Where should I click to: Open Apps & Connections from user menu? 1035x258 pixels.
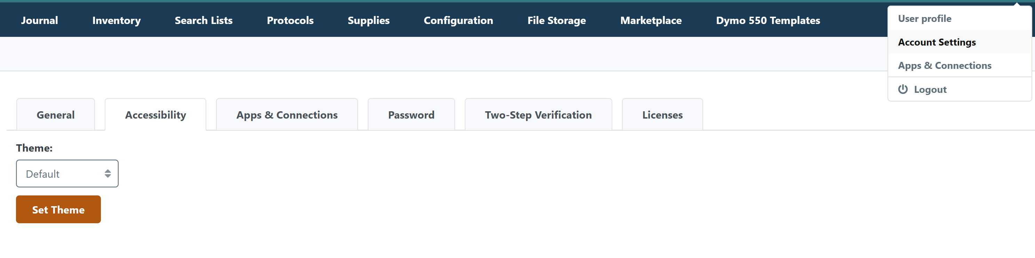[x=959, y=65]
